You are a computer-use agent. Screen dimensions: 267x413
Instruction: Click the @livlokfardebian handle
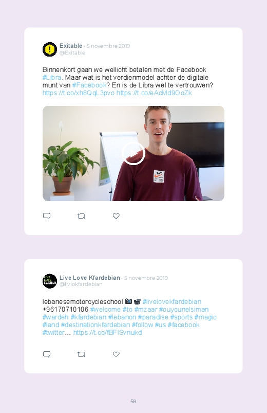coord(81,284)
